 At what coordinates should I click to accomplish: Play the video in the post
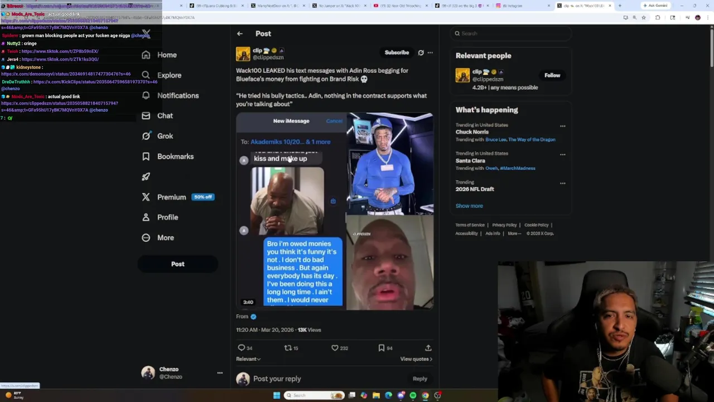click(335, 211)
